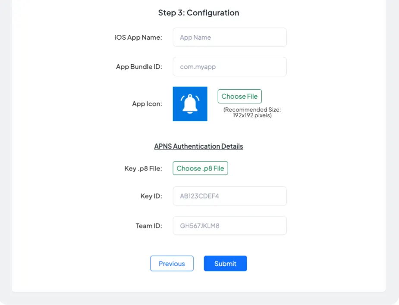This screenshot has height=305, width=399.
Task: Click the App Icon label text
Action: pyautogui.click(x=147, y=104)
